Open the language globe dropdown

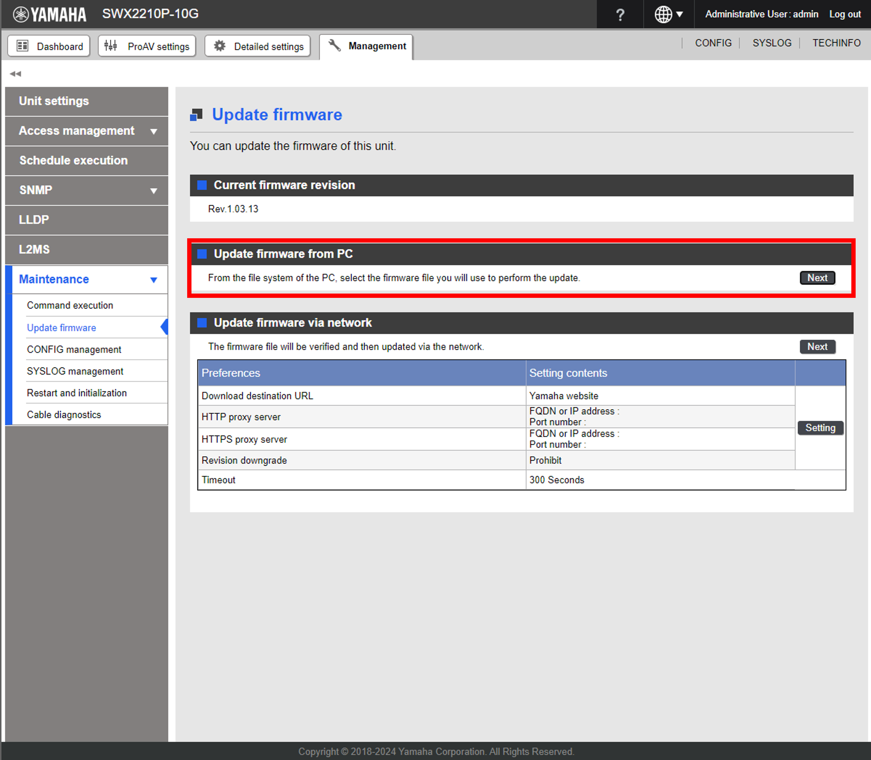(668, 14)
